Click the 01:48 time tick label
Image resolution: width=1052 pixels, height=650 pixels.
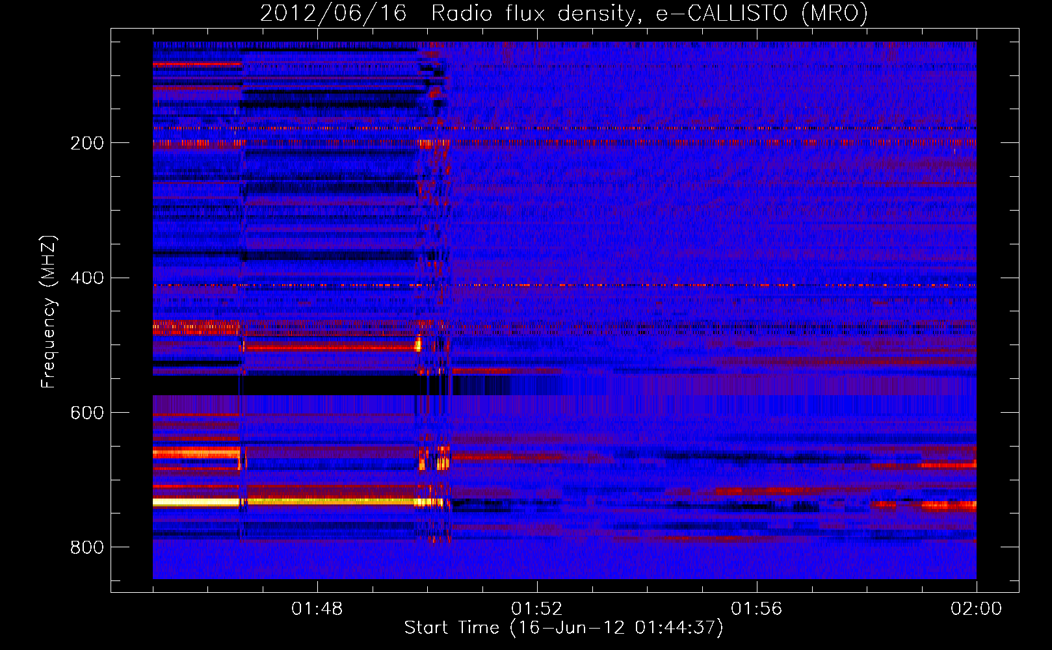[317, 609]
